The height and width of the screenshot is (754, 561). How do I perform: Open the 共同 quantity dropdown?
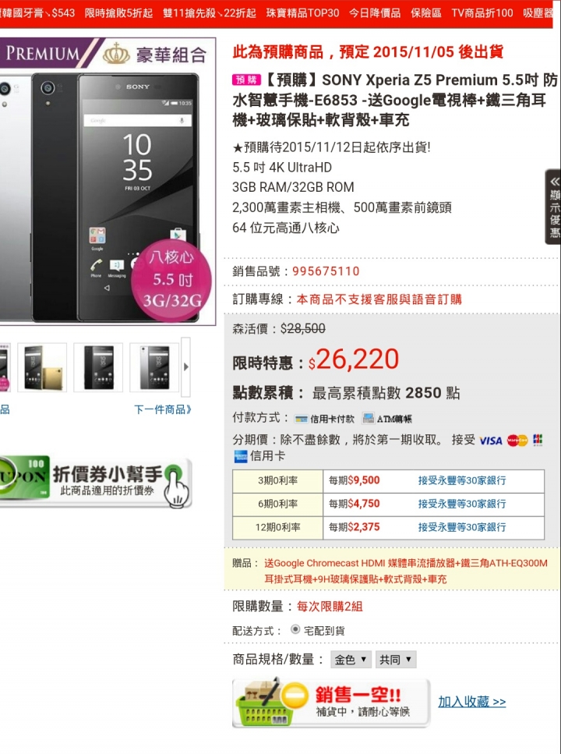(395, 660)
